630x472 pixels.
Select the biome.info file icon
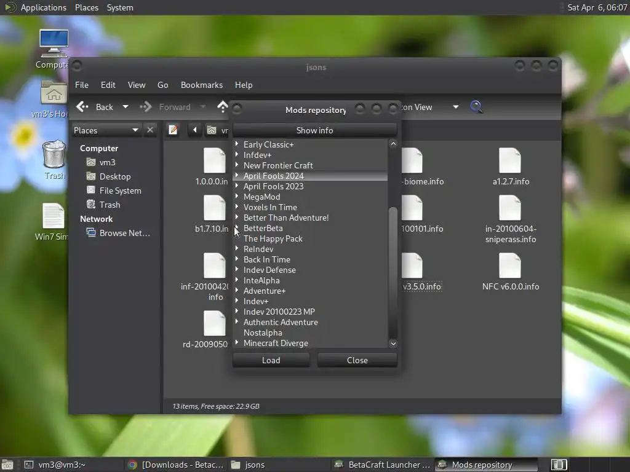click(412, 160)
